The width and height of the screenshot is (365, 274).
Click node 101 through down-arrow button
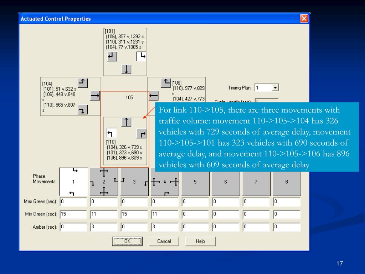coord(127,70)
